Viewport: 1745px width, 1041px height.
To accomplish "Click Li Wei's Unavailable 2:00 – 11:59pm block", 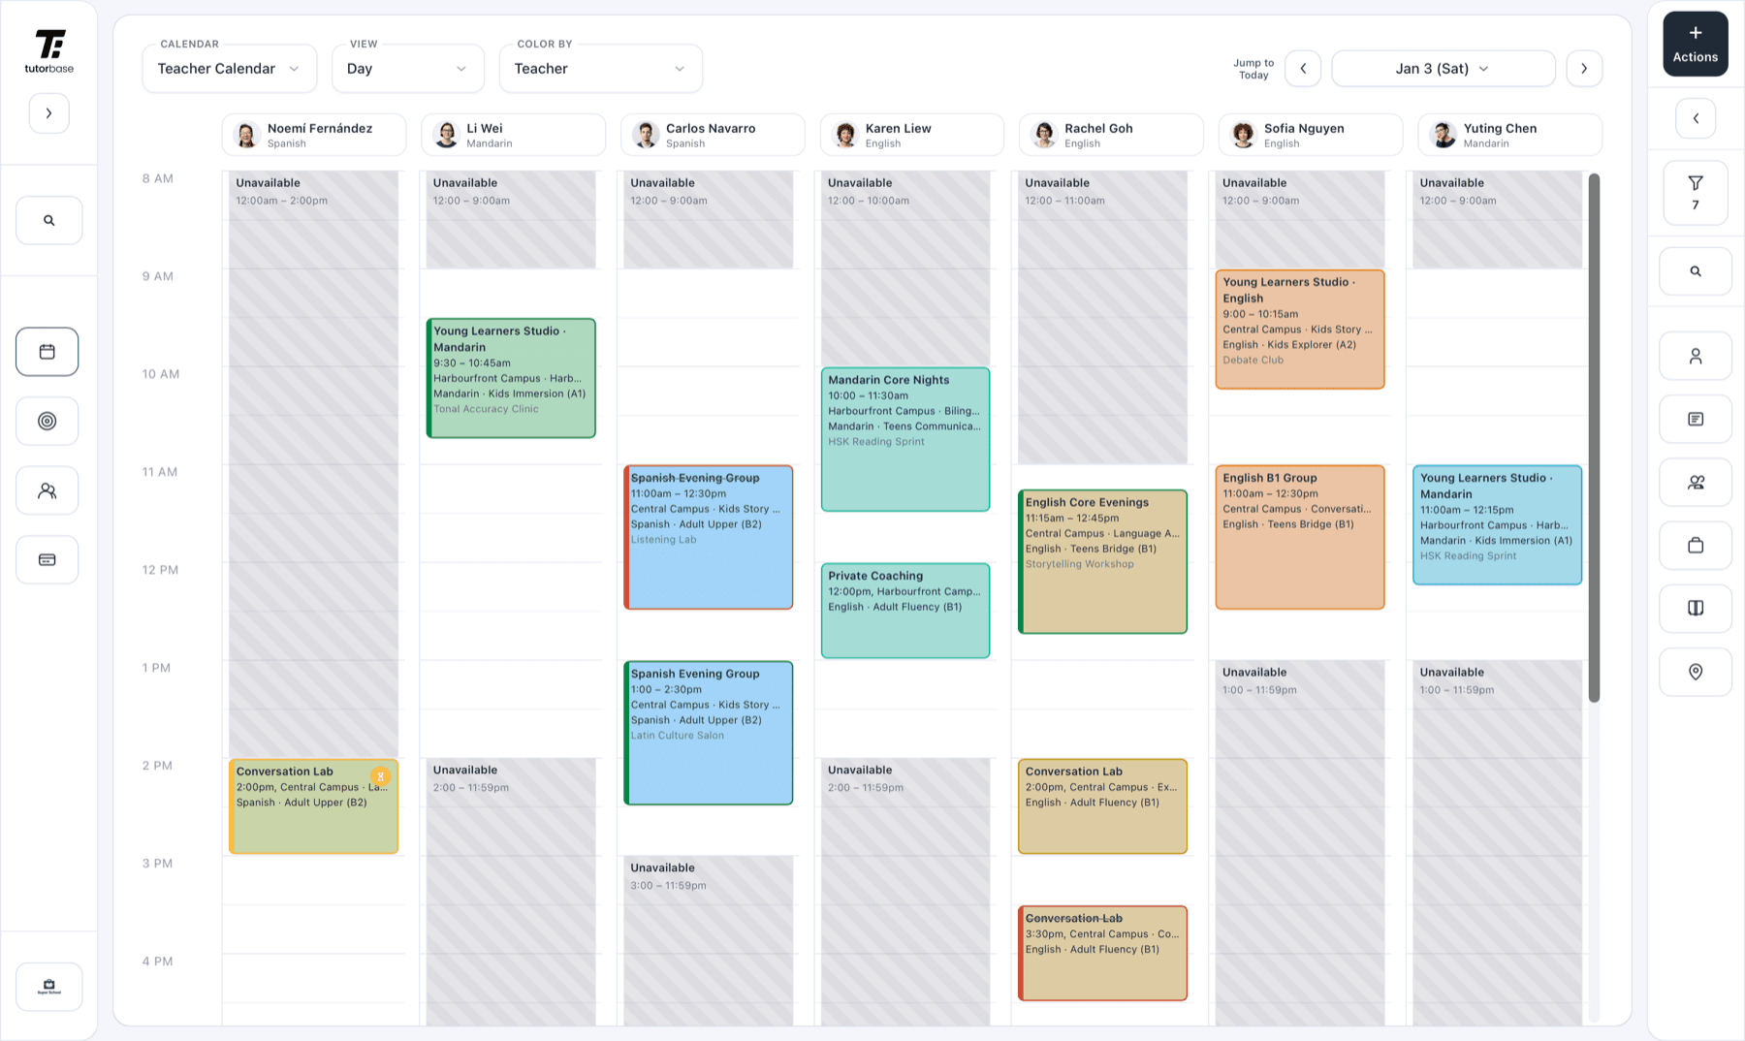I will [511, 892].
